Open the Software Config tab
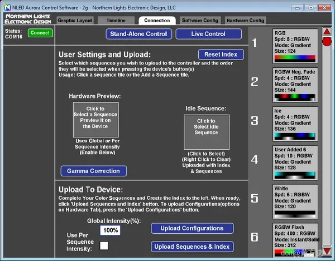Image resolution: width=335 pixels, height=261 pixels. [200, 21]
